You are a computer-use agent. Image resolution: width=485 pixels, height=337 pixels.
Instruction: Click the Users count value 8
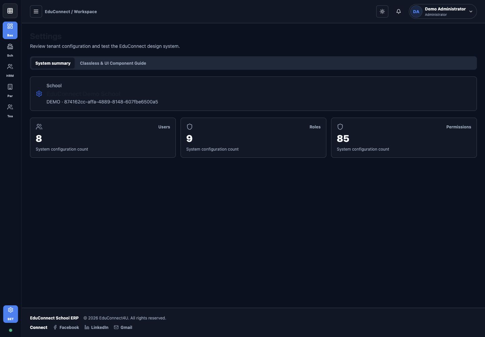click(x=39, y=139)
